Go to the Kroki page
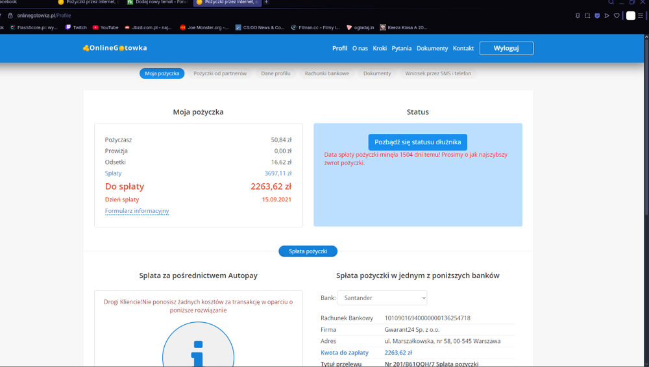This screenshot has width=649, height=367. coord(380,49)
